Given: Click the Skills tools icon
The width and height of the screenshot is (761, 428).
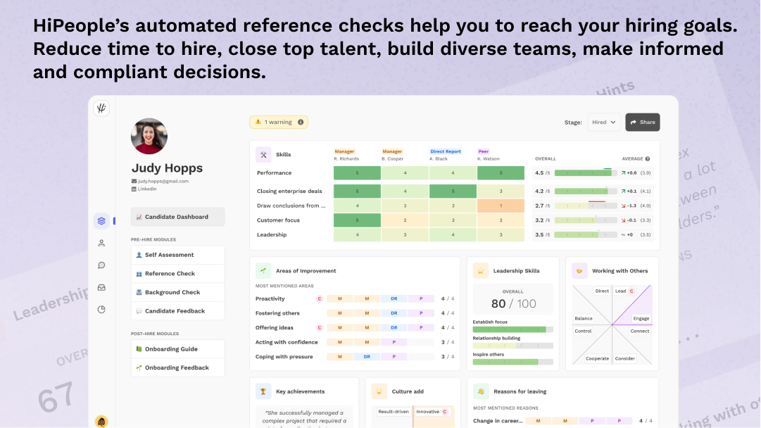Looking at the screenshot, I should pos(263,155).
